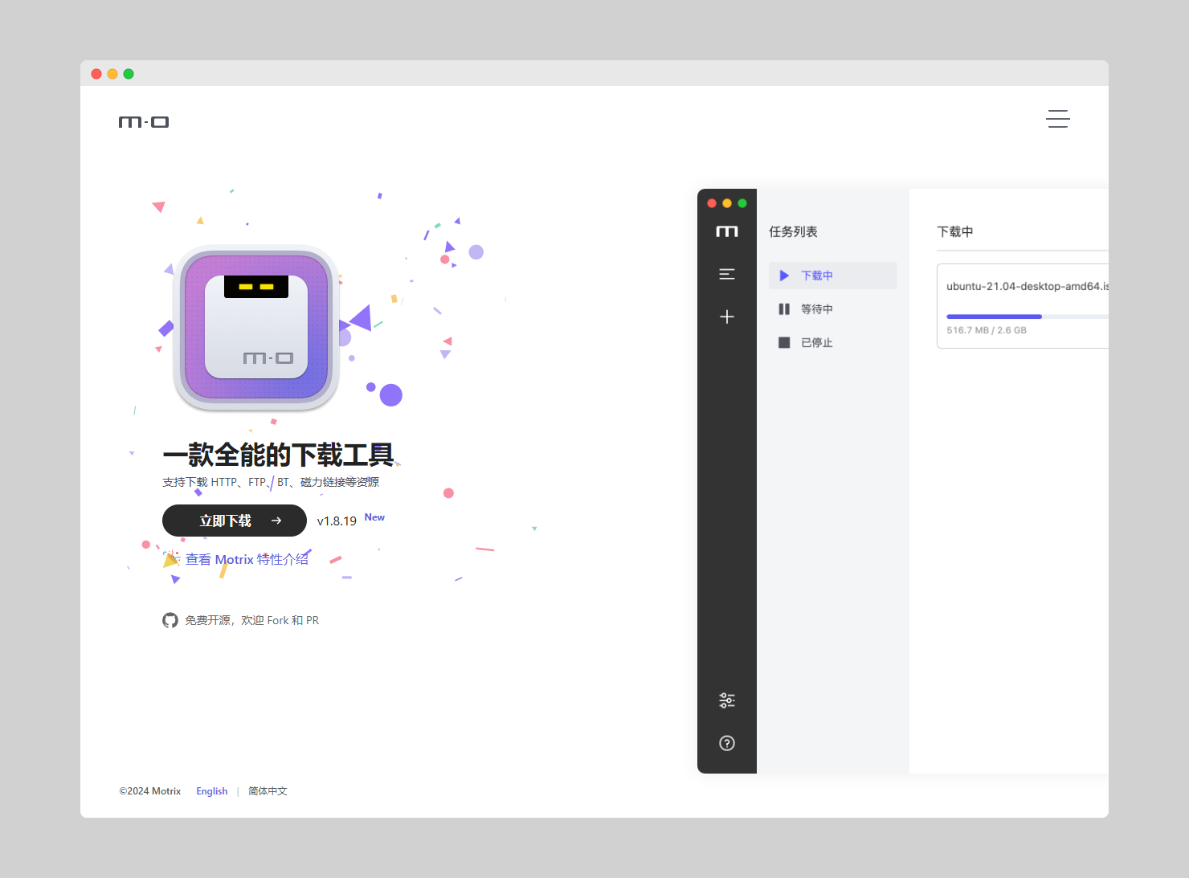The height and width of the screenshot is (878, 1189).
Task: Switch language to 简体中文
Action: point(268,791)
